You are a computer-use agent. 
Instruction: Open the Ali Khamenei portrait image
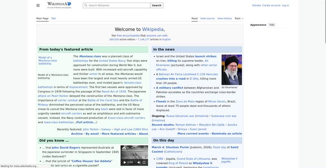231,69
